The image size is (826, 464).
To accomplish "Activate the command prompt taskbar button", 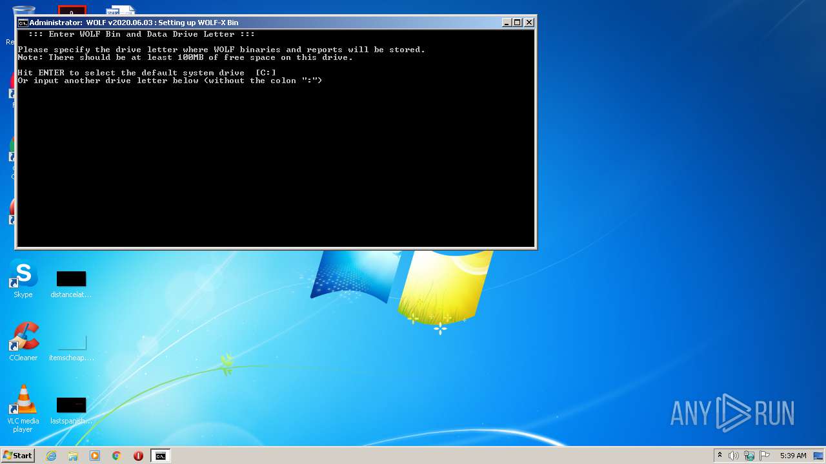I will (x=160, y=456).
